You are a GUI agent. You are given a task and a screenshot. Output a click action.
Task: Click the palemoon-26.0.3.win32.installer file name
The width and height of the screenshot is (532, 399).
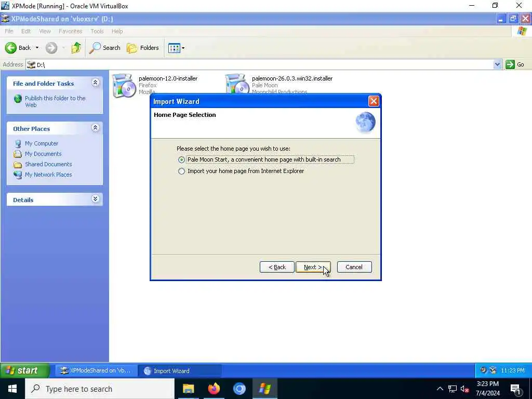[292, 78]
